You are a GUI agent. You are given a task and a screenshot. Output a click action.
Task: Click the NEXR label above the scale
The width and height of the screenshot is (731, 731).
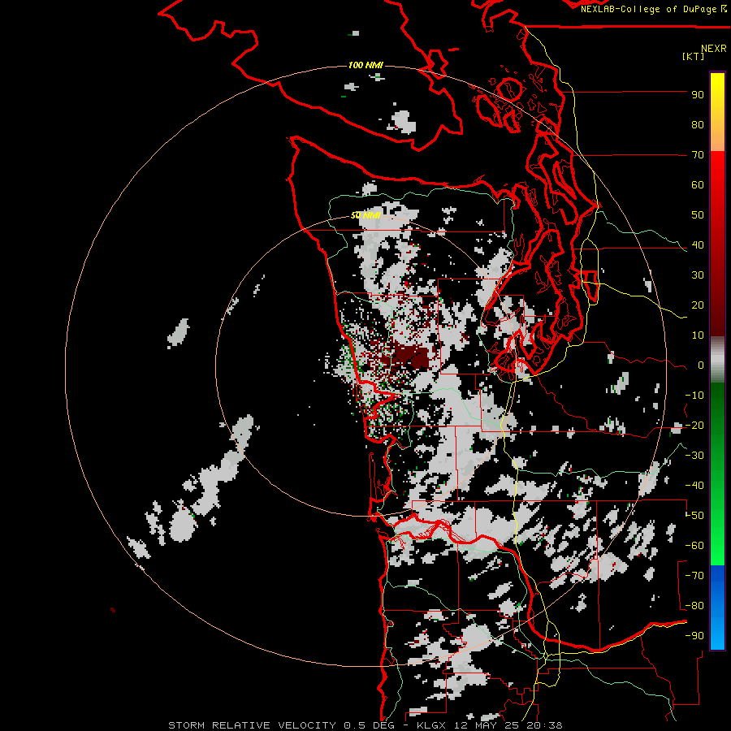point(713,49)
